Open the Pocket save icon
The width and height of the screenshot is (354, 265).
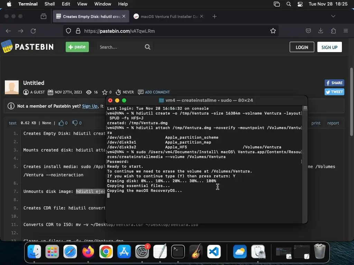click(308, 31)
